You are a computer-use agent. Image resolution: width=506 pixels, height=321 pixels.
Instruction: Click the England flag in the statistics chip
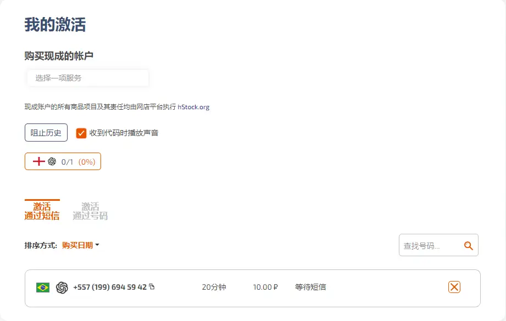click(x=38, y=161)
